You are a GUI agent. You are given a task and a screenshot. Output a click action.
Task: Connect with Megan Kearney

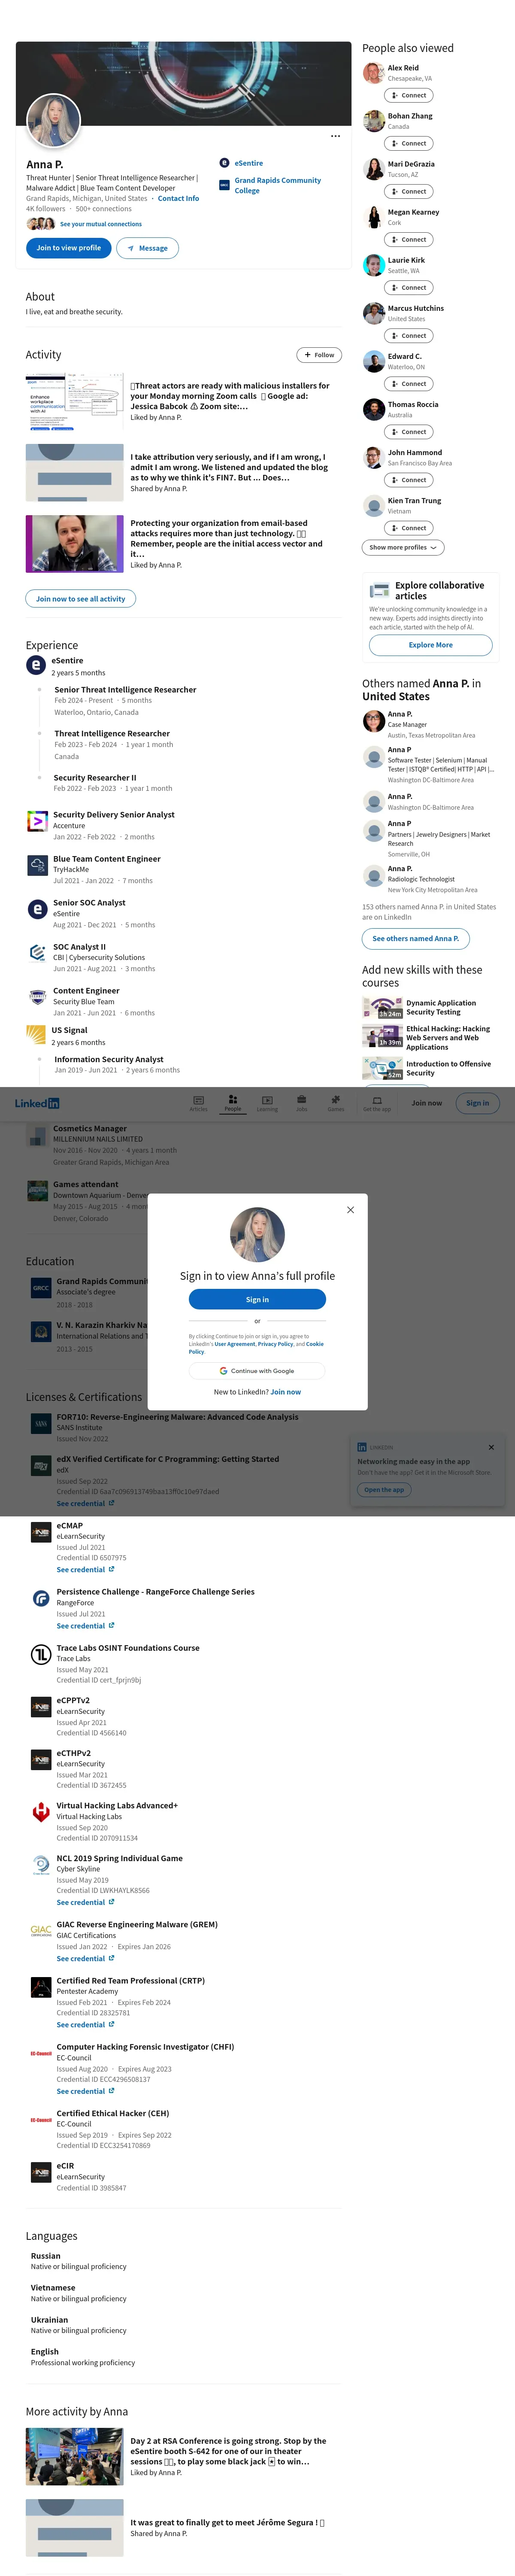[408, 239]
